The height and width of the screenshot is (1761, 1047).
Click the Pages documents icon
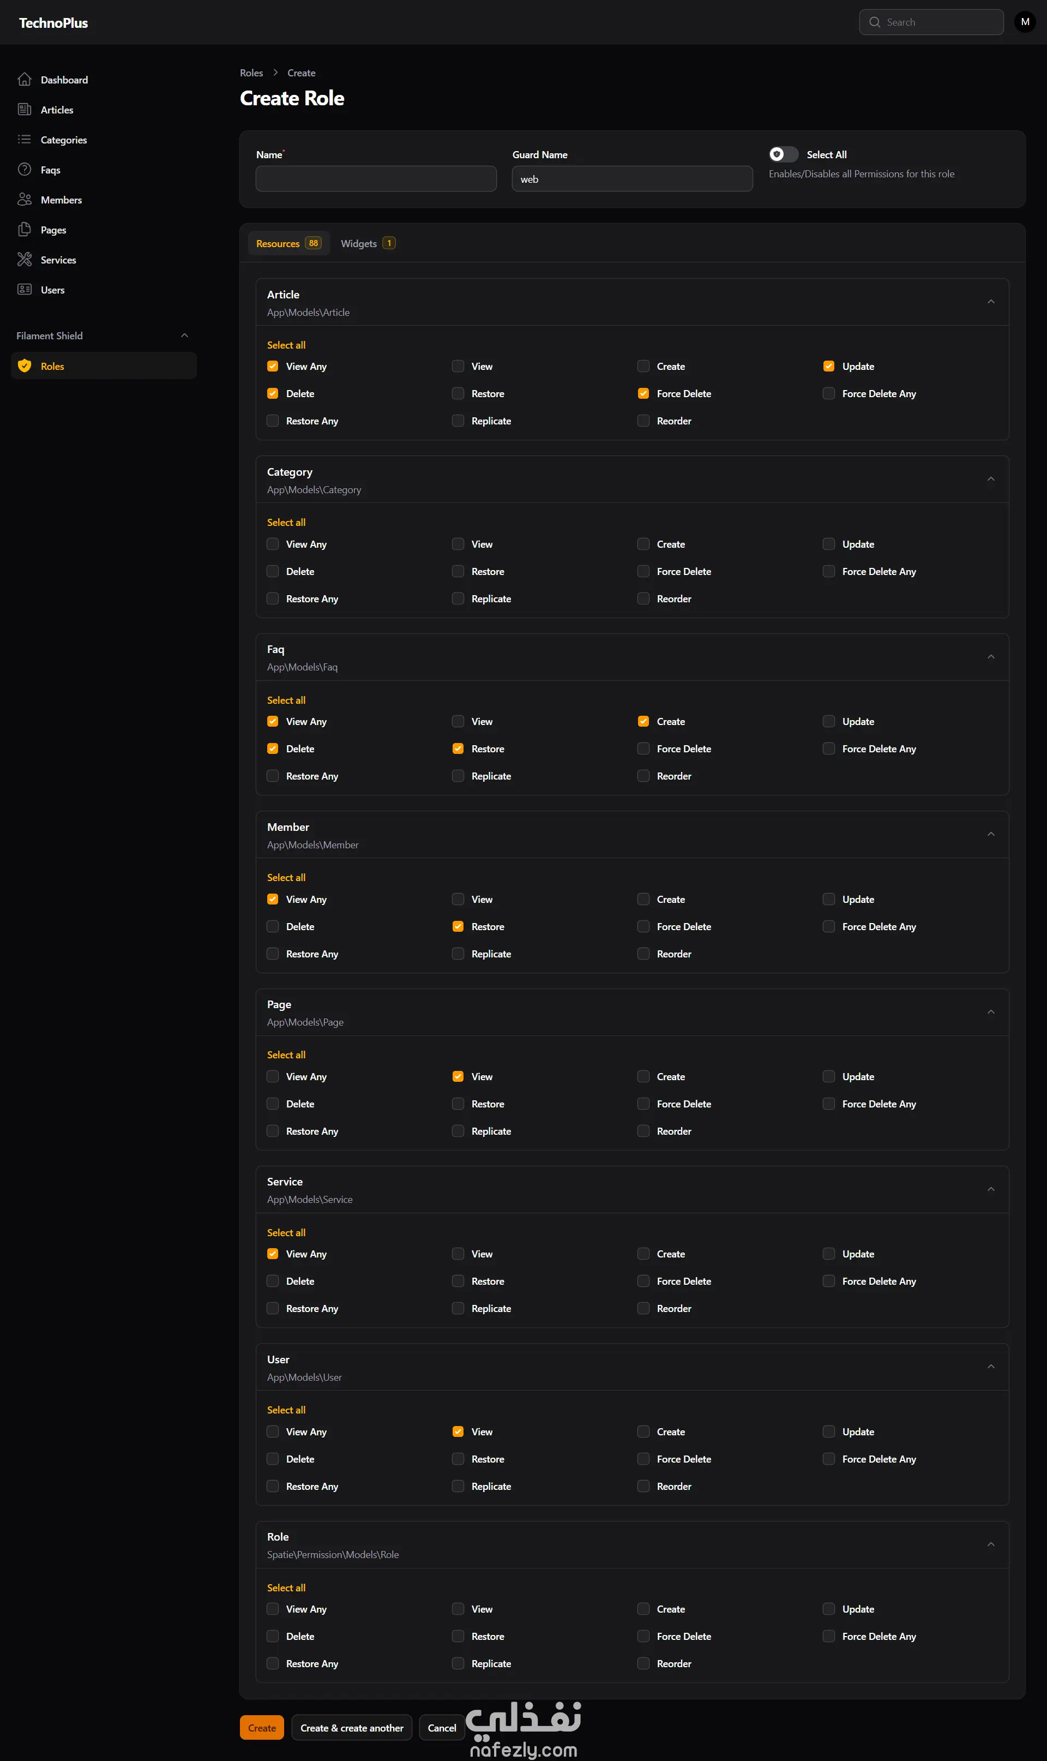pyautogui.click(x=25, y=229)
